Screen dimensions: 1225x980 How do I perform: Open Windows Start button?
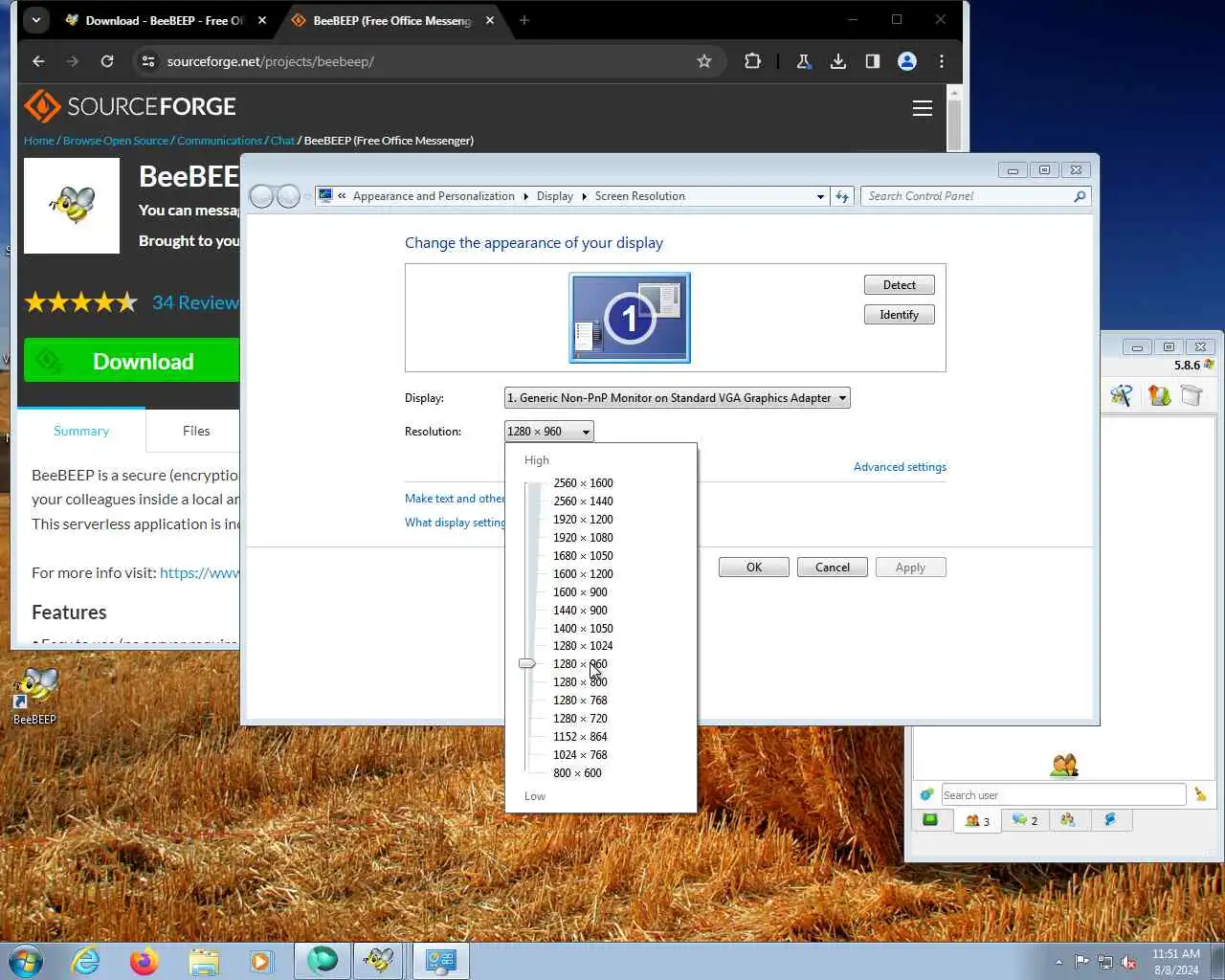coord(26,961)
